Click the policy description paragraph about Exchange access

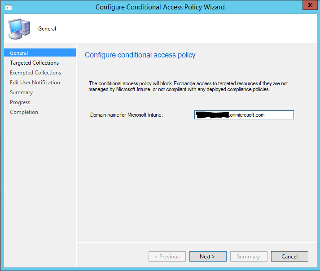pyautogui.click(x=188, y=86)
